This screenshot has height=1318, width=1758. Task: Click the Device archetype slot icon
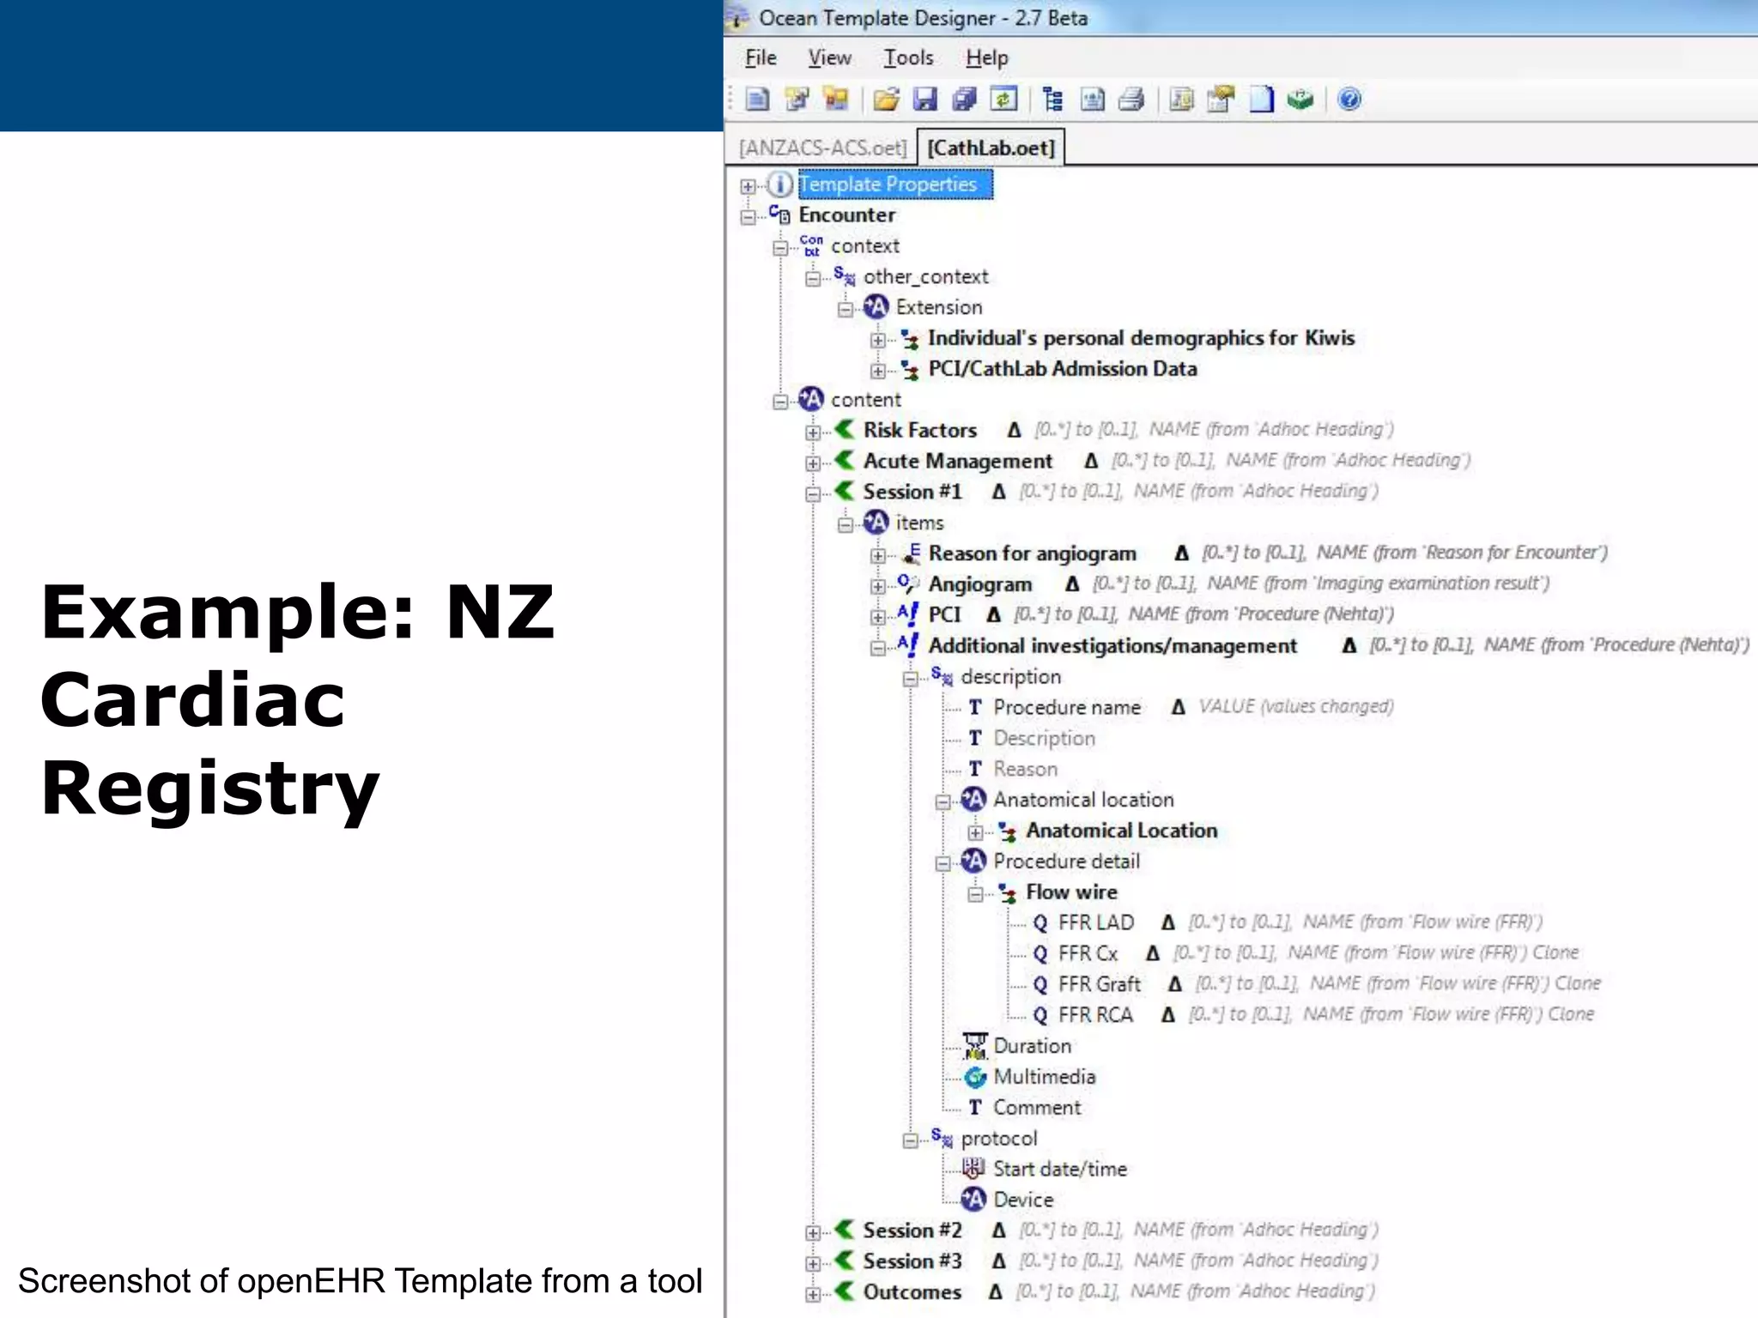click(x=973, y=1200)
